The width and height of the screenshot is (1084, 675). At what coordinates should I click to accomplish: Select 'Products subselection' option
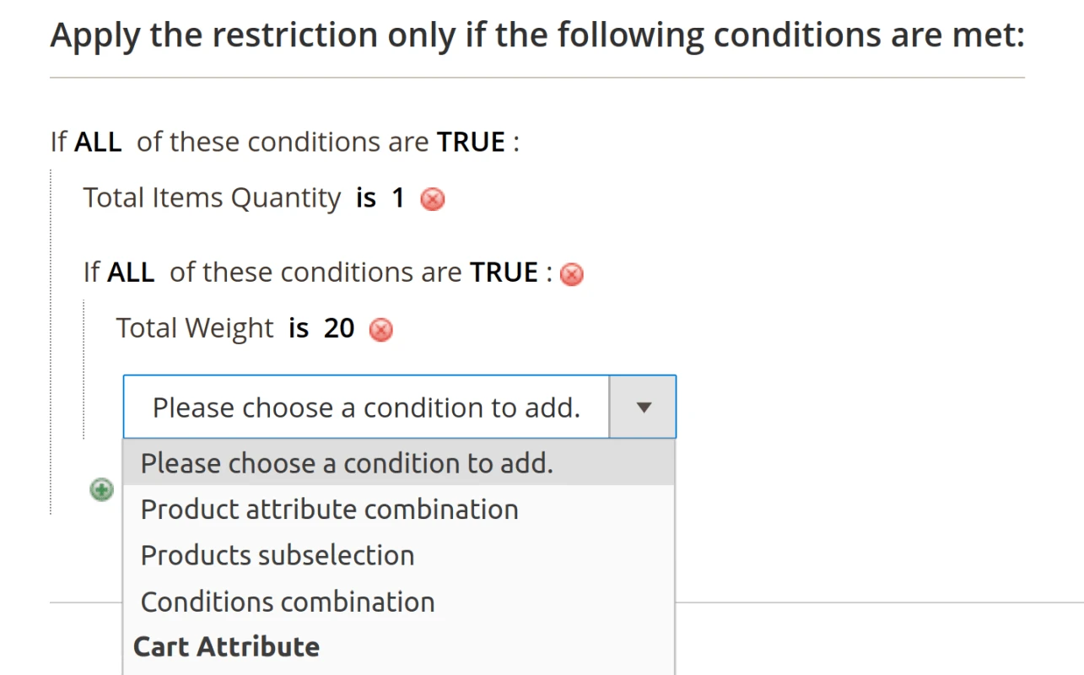point(278,555)
